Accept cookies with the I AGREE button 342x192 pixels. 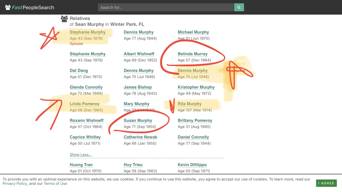(x=326, y=183)
